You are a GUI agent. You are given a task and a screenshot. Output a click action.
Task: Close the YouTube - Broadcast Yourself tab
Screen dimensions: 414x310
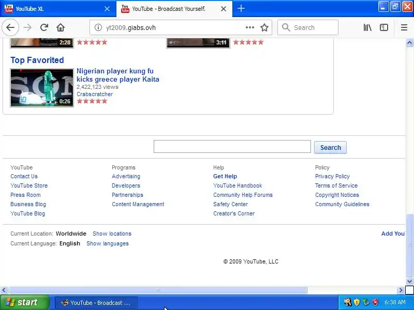click(x=224, y=9)
